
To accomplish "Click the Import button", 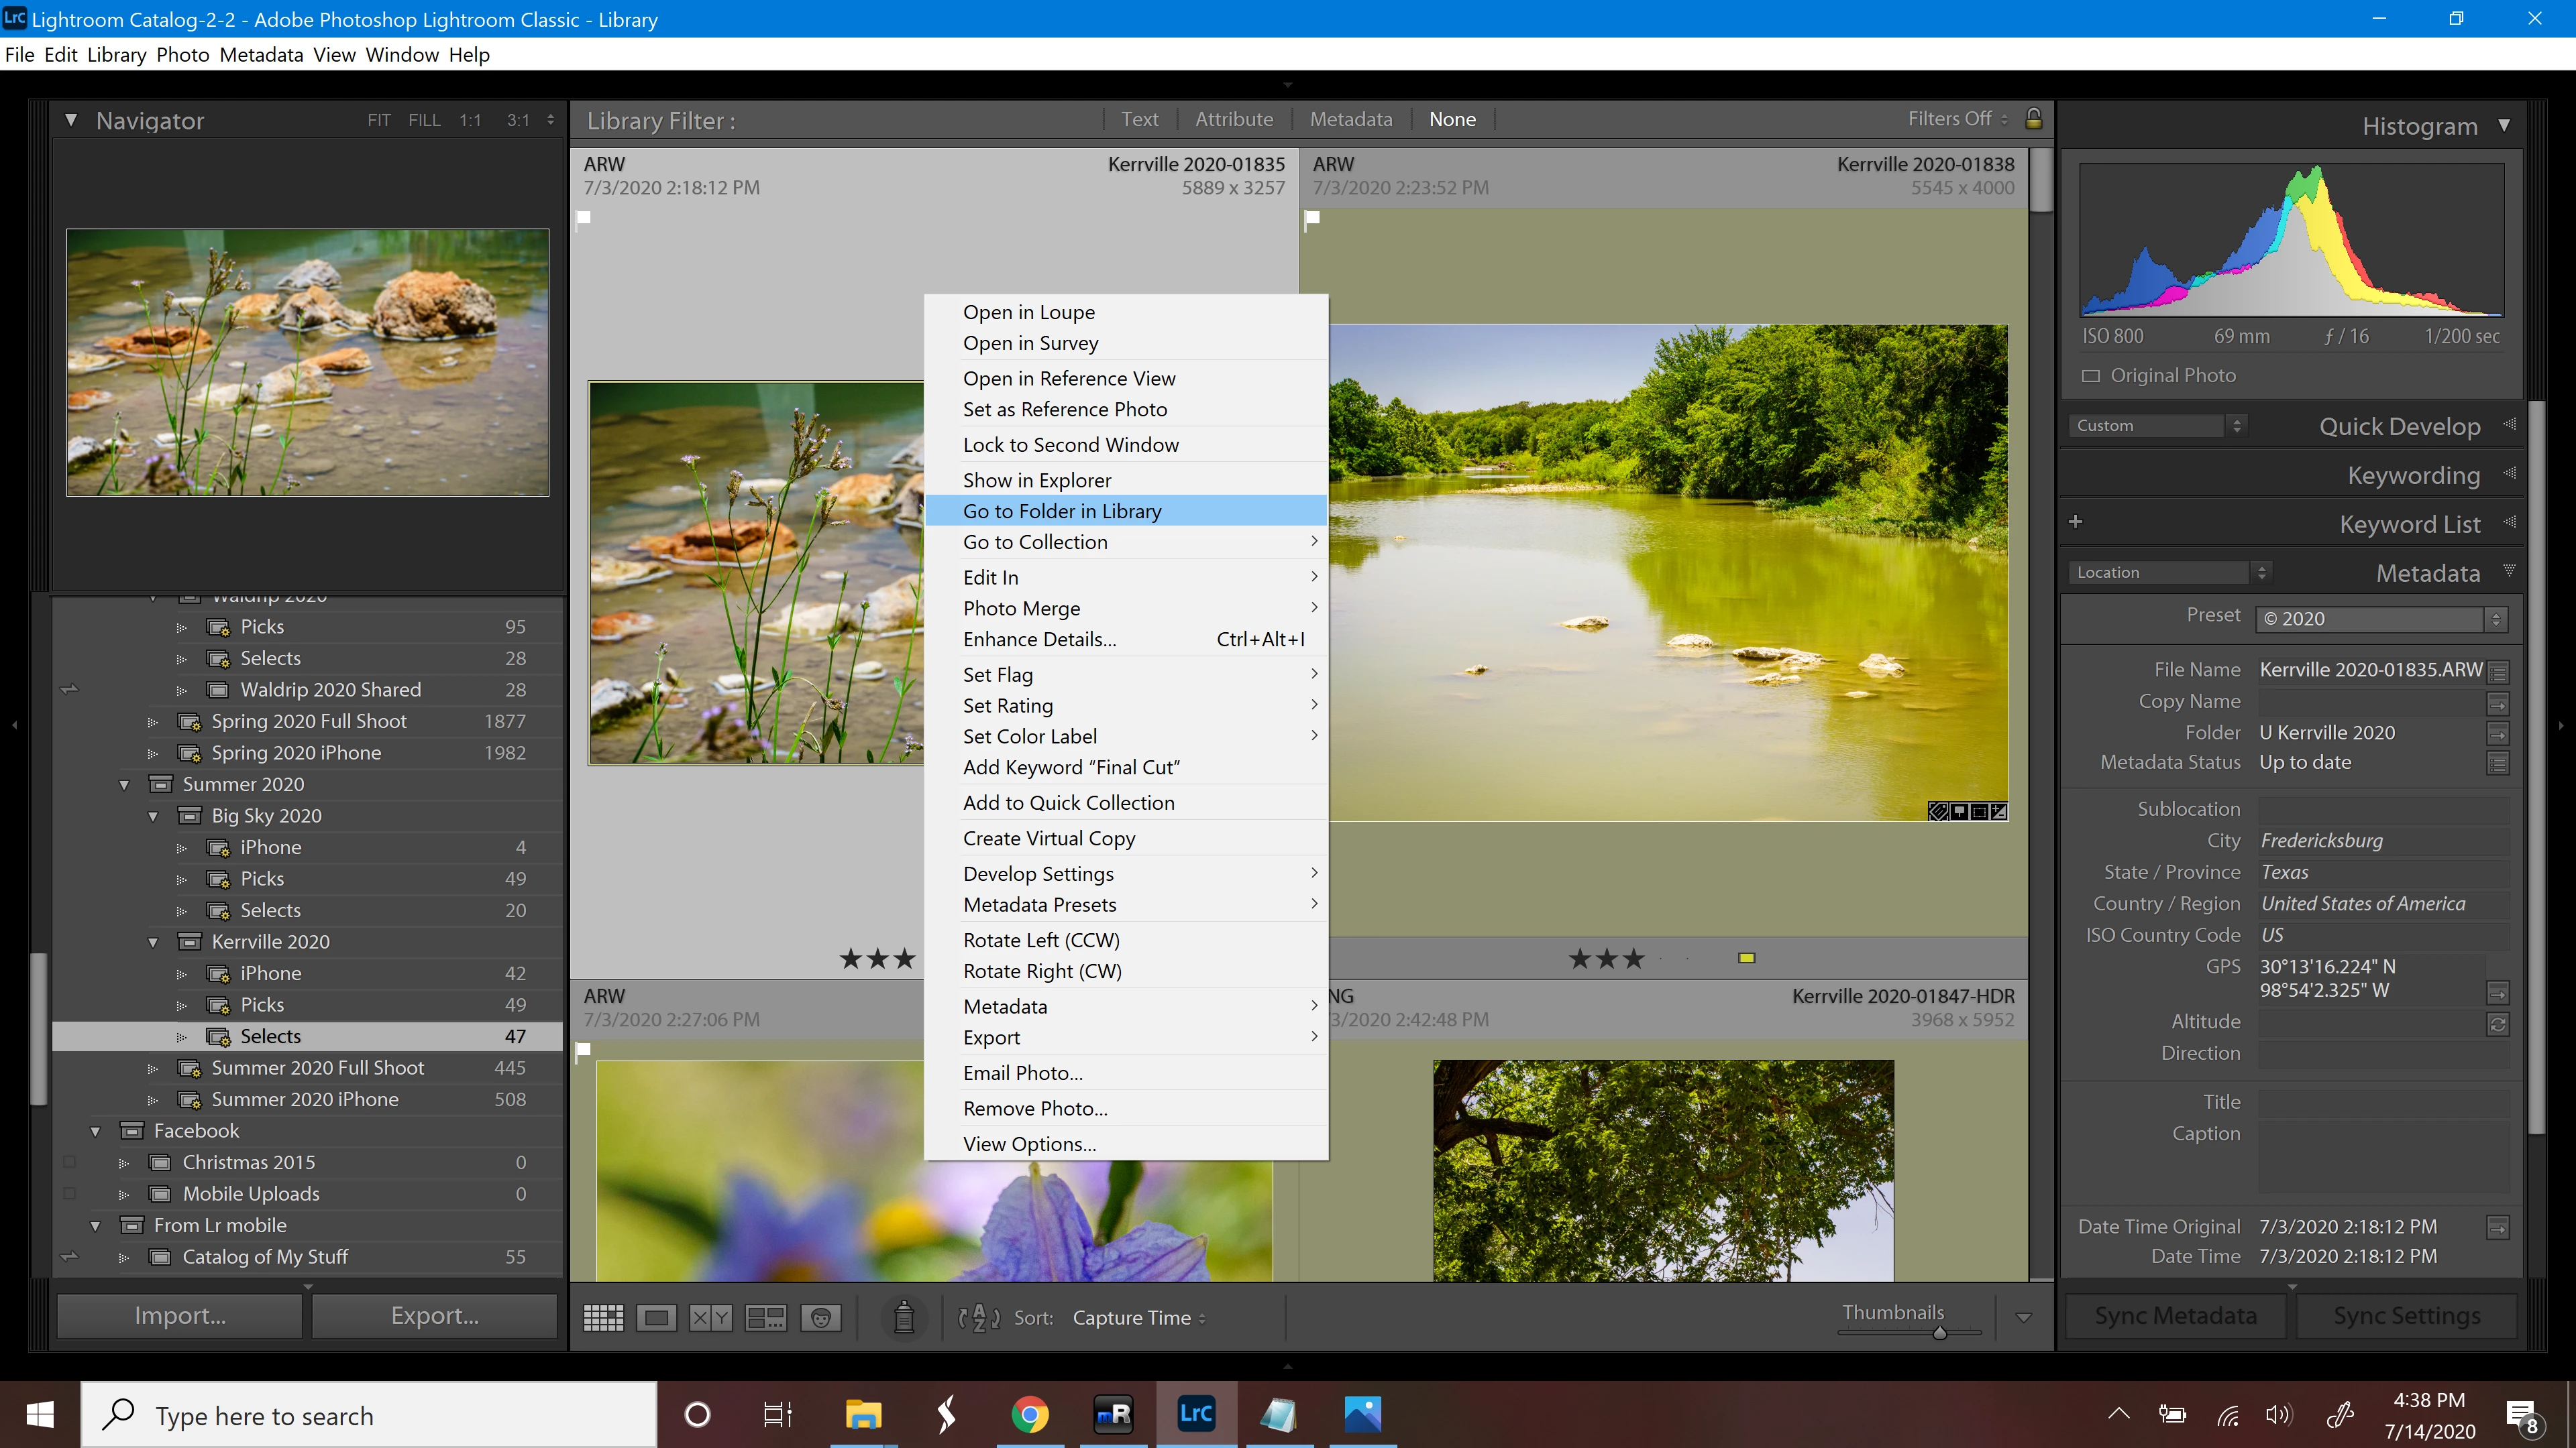I will 180,1315.
